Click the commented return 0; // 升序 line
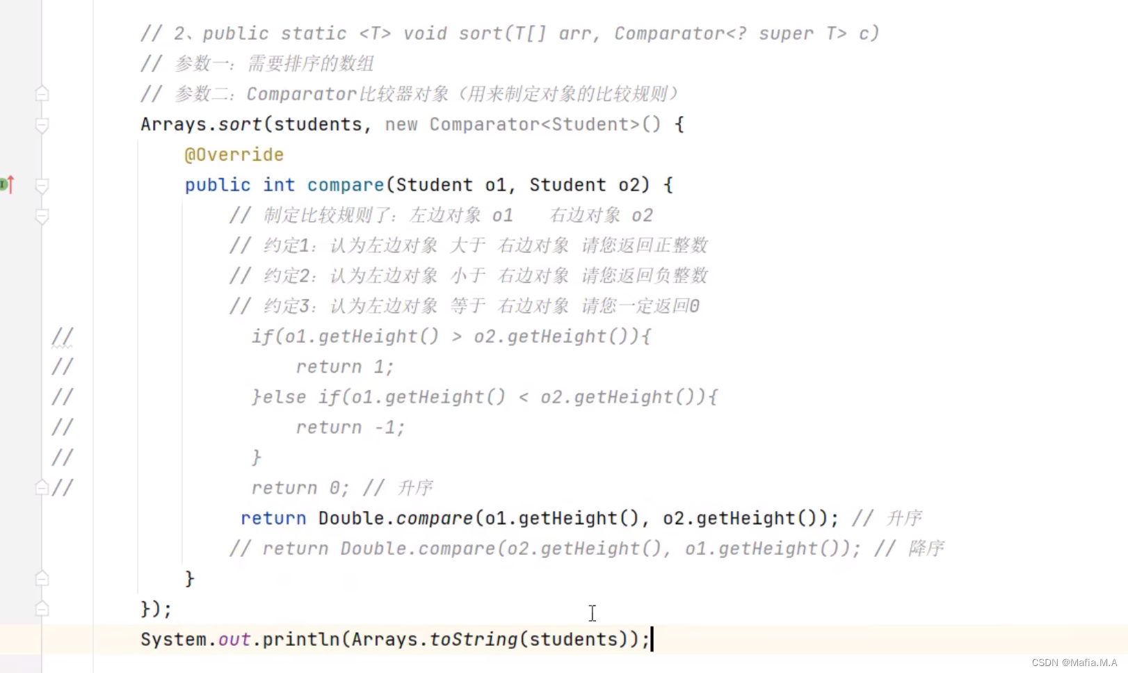This screenshot has width=1128, height=673. tap(342, 488)
